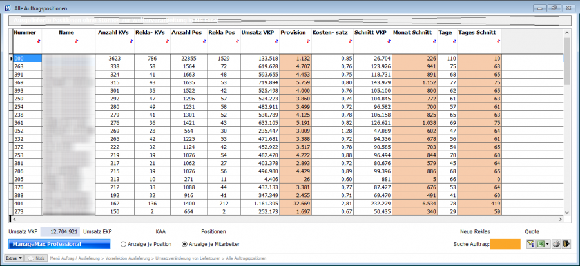Click Monat Schnitt cell 6.534
580x266 pixels.
pyautogui.click(x=415, y=203)
